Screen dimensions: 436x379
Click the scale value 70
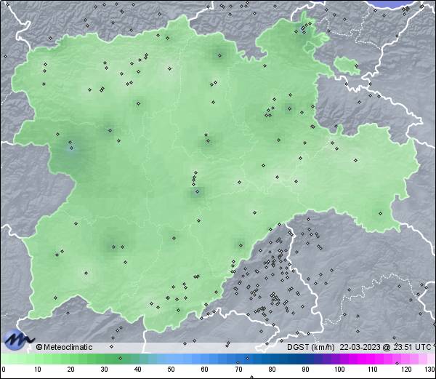238,370
